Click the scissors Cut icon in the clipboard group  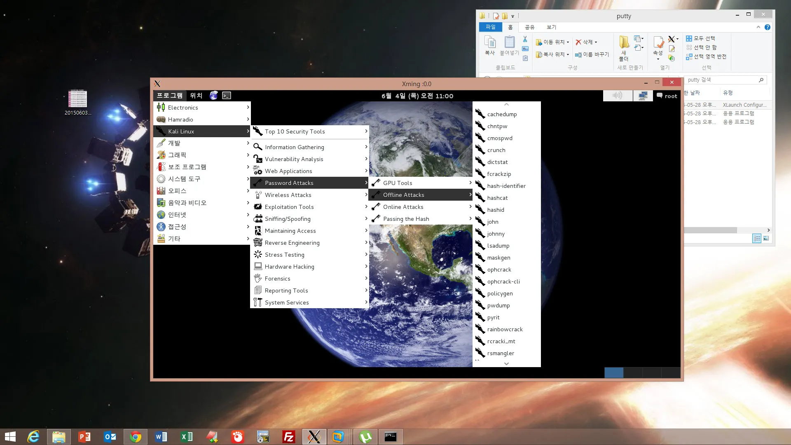point(524,39)
